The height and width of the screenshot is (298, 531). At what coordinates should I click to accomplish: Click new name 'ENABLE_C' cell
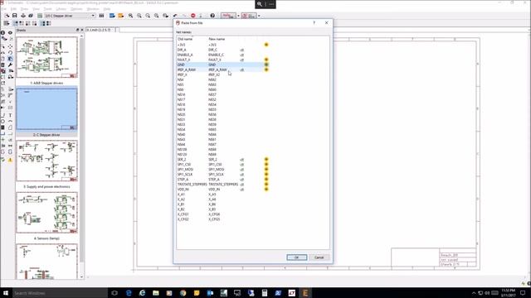(x=216, y=55)
